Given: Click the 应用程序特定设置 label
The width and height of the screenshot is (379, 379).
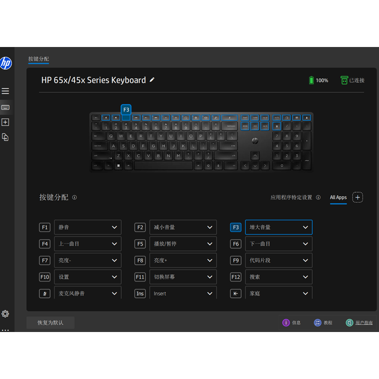Looking at the screenshot, I should coord(291,198).
